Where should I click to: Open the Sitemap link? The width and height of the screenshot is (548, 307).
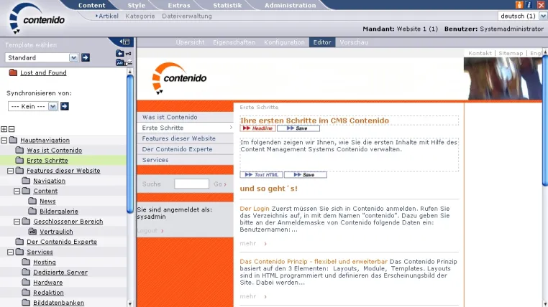click(x=511, y=53)
